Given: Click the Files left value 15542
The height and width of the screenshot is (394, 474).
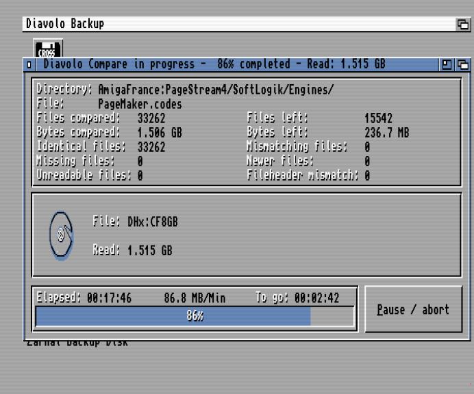Looking at the screenshot, I should [379, 117].
